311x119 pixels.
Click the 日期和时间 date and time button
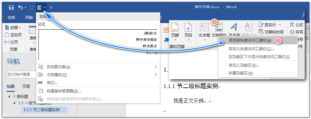pyautogui.click(x=271, y=32)
